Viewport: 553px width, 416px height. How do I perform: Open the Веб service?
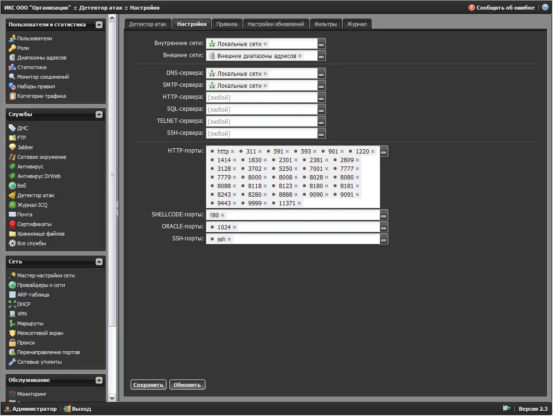coord(17,185)
